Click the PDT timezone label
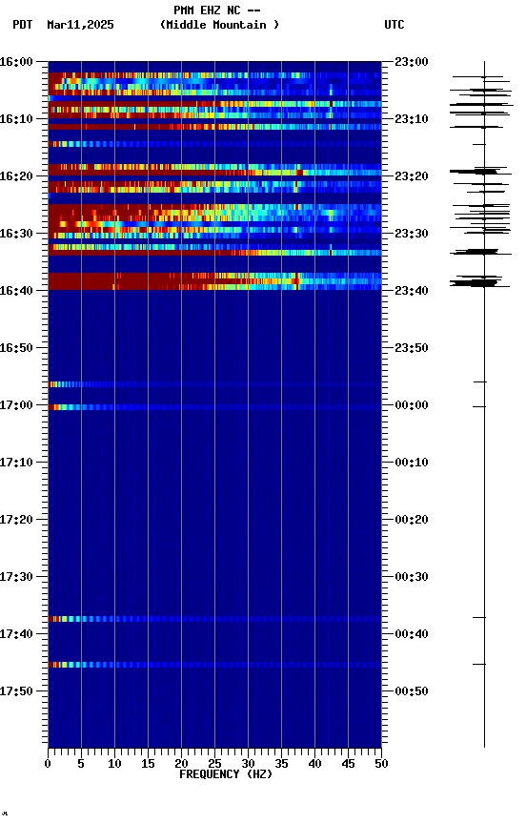526x824 pixels. tap(23, 25)
